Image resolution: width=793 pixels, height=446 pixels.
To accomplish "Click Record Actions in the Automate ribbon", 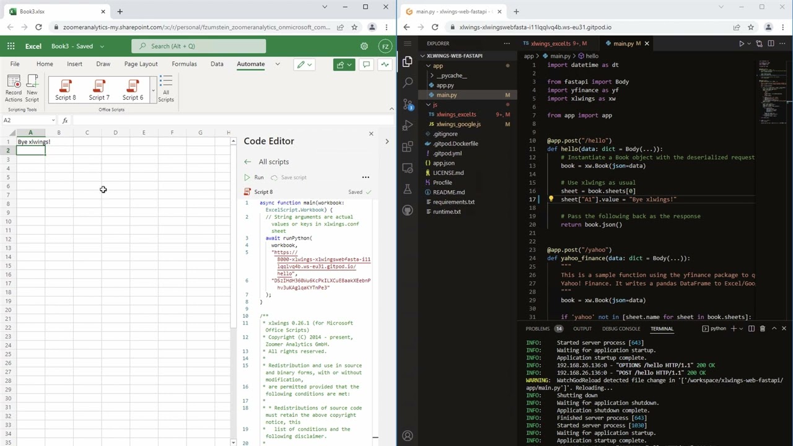I will [14, 89].
